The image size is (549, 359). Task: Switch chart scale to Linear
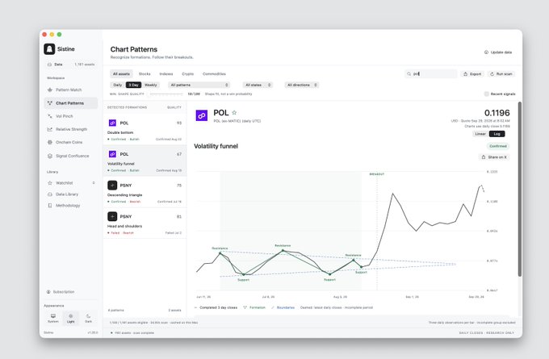(x=480, y=134)
